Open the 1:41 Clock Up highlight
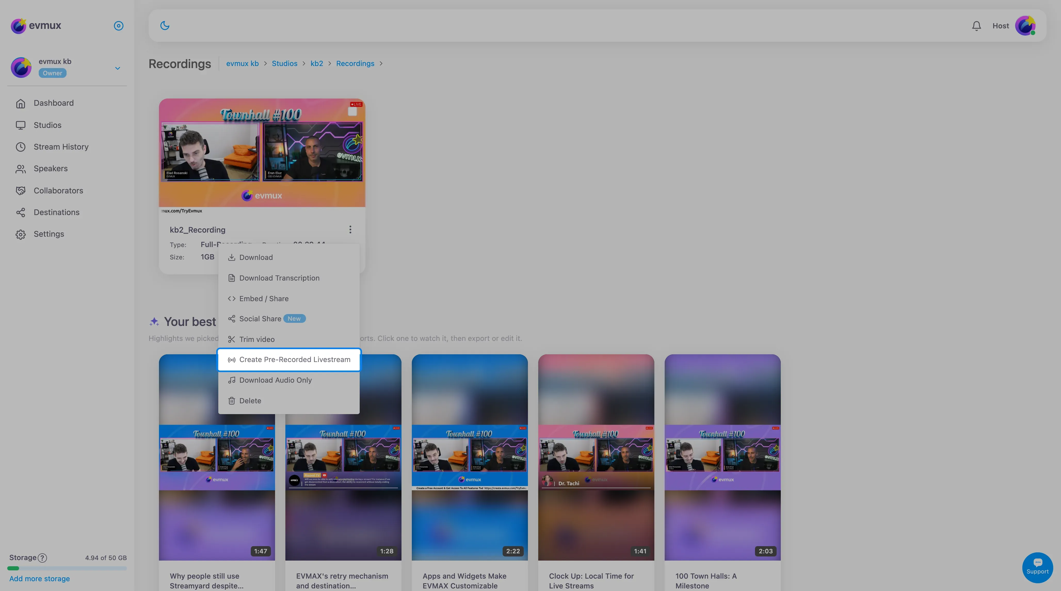This screenshot has width=1061, height=591. (596, 457)
